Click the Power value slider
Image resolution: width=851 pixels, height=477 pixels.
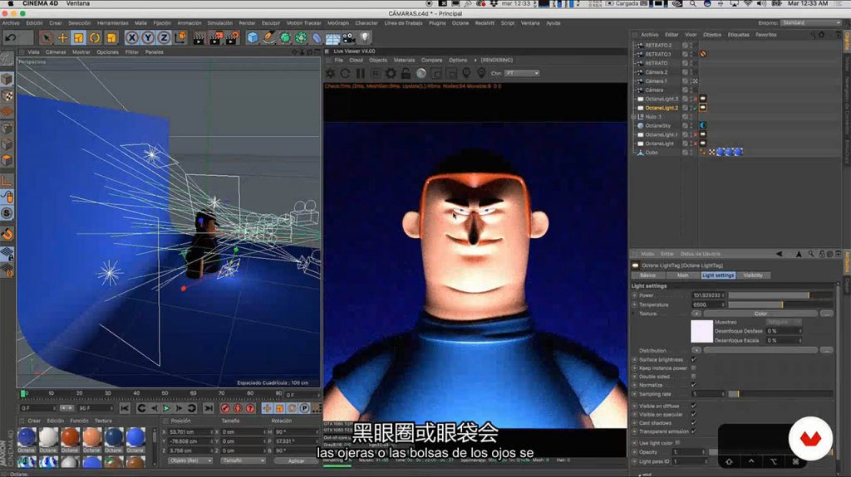[780, 295]
